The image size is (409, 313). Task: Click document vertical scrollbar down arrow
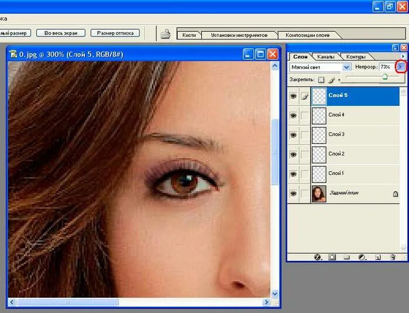pos(274,294)
